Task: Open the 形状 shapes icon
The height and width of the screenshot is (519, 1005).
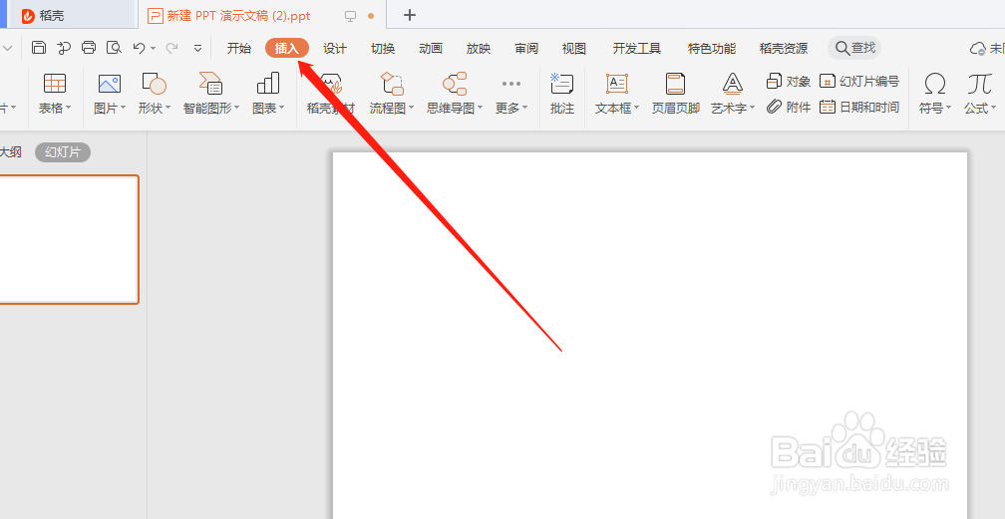Action: pyautogui.click(x=154, y=84)
